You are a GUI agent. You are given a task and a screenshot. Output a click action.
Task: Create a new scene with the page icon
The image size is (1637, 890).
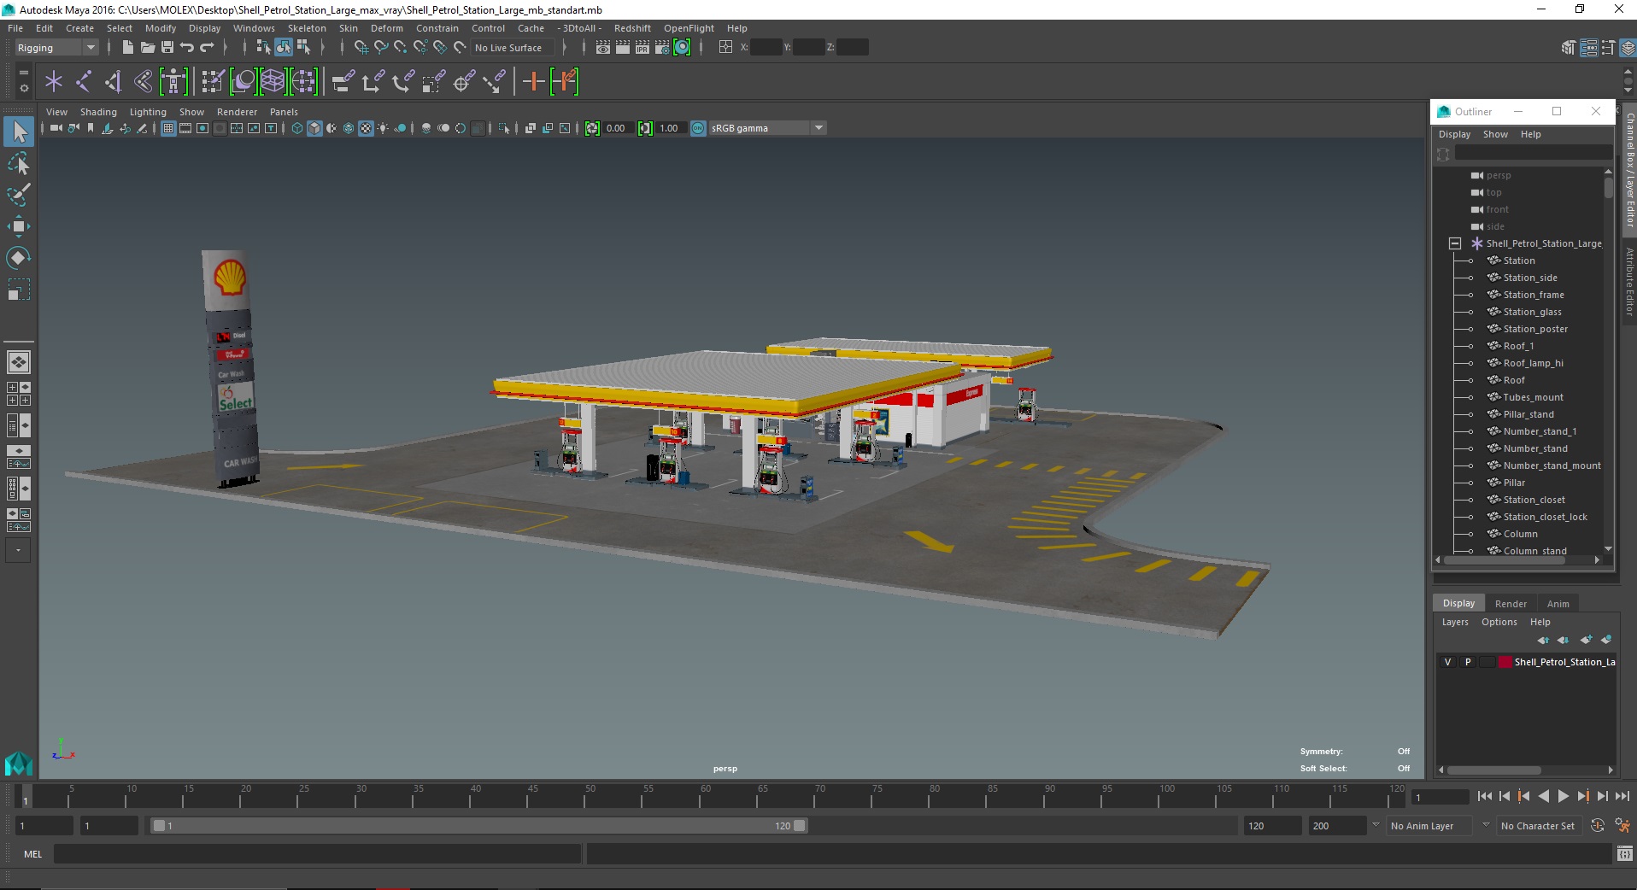tap(127, 48)
